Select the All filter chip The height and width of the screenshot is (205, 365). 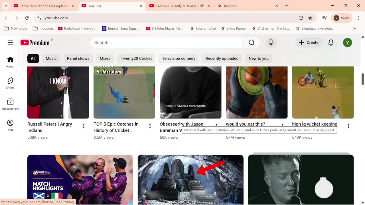click(33, 58)
